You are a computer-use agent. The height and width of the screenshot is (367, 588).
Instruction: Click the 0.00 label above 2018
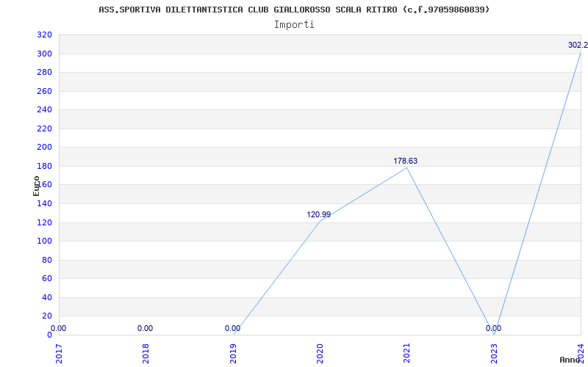145,328
